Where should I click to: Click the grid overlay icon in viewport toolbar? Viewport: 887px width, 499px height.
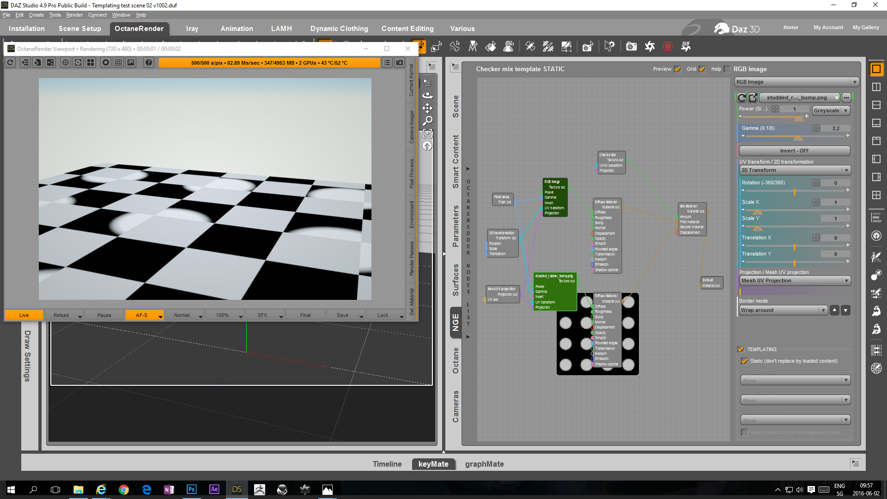118,62
